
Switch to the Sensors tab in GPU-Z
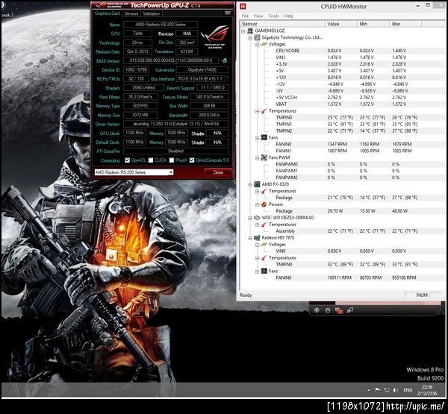(131, 13)
